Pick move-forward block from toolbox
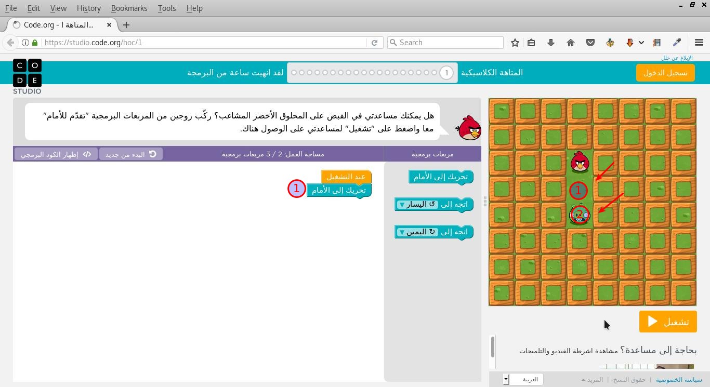 click(x=441, y=177)
